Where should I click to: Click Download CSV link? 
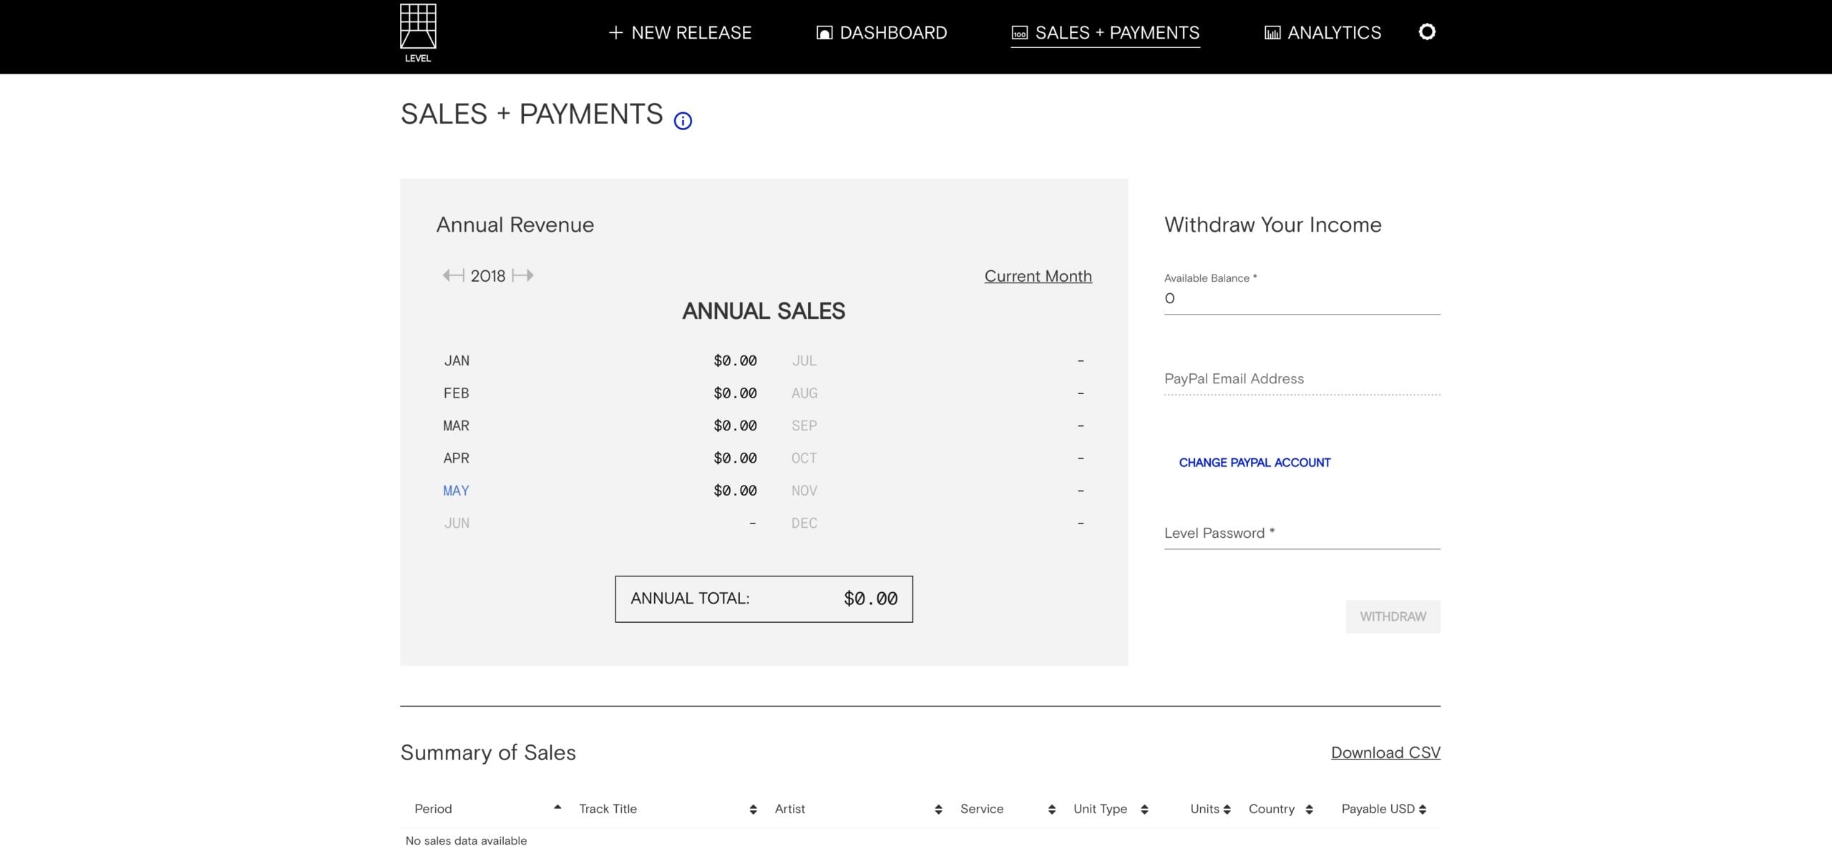tap(1385, 752)
